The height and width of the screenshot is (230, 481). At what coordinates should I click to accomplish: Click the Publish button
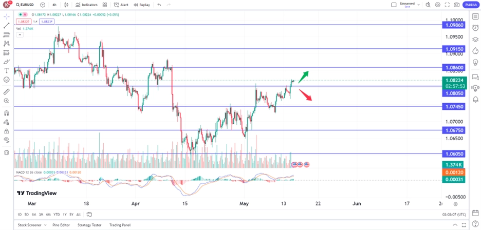[x=471, y=5]
